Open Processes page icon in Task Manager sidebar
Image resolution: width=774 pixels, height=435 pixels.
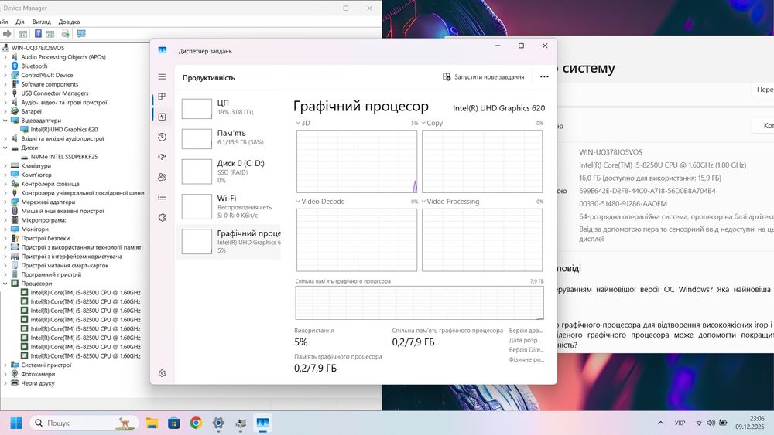pos(162,97)
